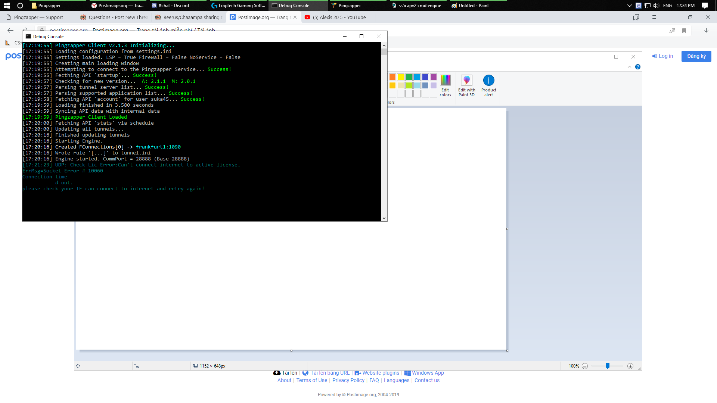Open the About link
The width and height of the screenshot is (717, 403).
tap(284, 380)
